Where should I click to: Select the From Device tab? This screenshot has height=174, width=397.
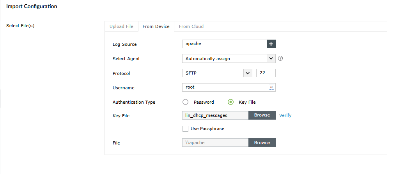156,26
